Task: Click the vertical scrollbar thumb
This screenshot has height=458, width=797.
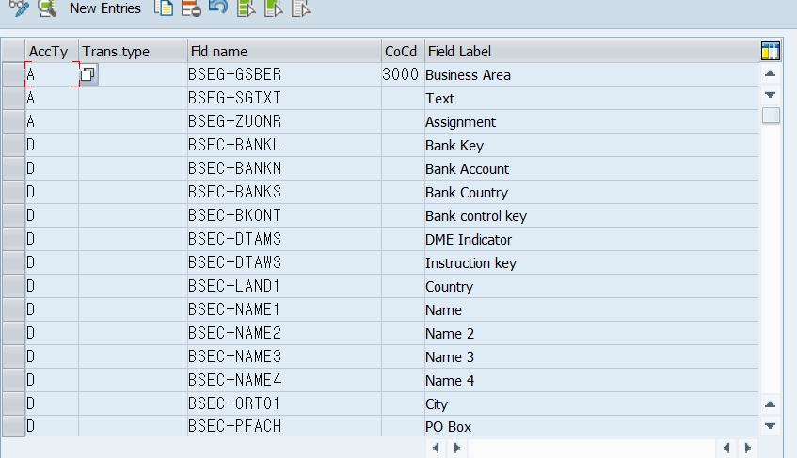Action: point(771,116)
